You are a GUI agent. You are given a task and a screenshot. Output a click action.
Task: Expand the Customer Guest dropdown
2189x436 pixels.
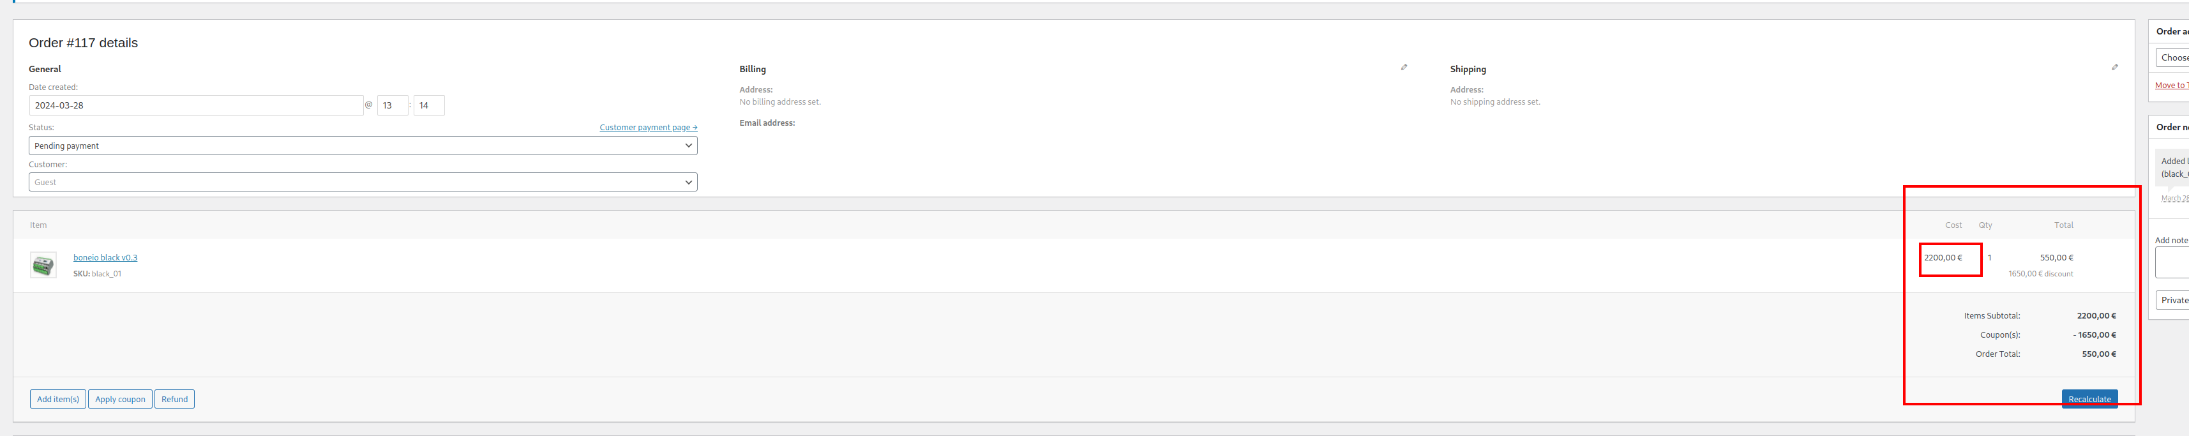363,182
